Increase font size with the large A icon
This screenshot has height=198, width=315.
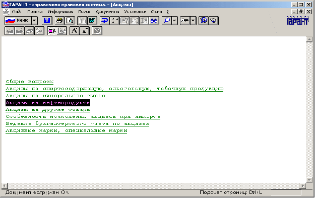(75, 31)
